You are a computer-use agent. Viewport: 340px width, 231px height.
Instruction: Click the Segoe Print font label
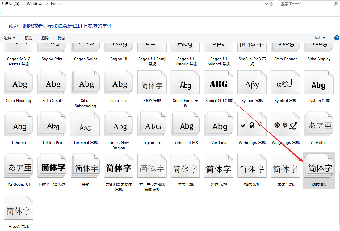[52, 59]
